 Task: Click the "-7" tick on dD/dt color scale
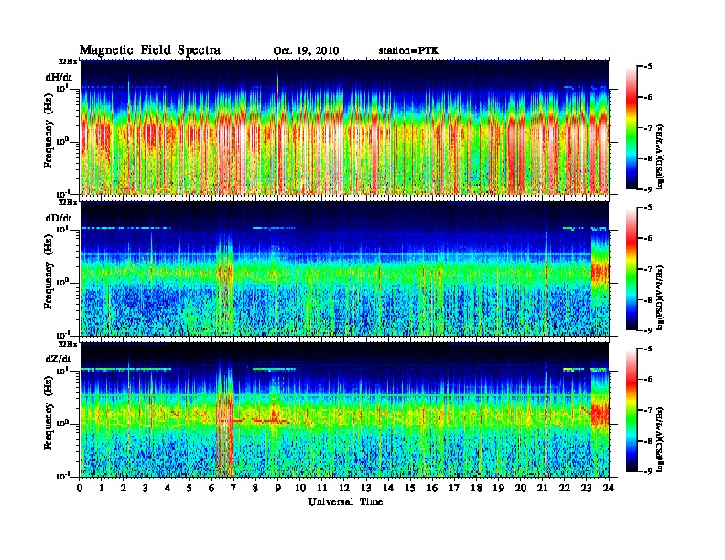pyautogui.click(x=648, y=269)
